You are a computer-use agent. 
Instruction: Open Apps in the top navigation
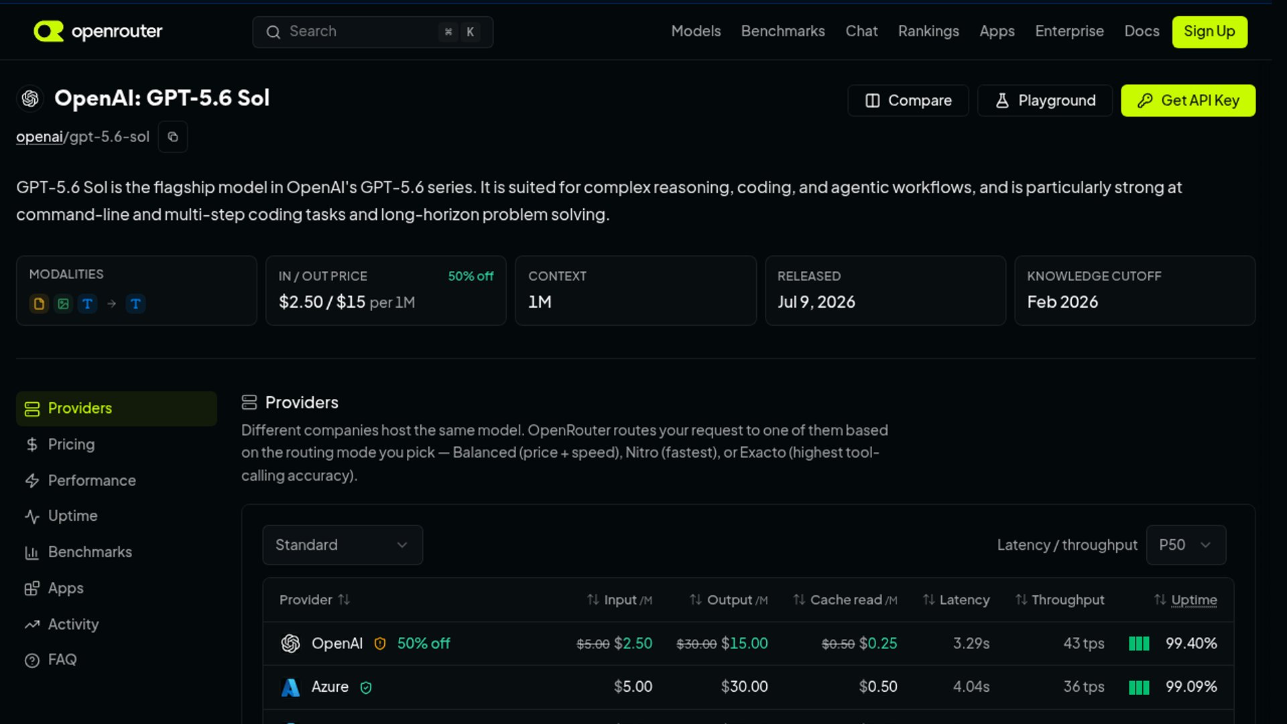[x=997, y=32]
